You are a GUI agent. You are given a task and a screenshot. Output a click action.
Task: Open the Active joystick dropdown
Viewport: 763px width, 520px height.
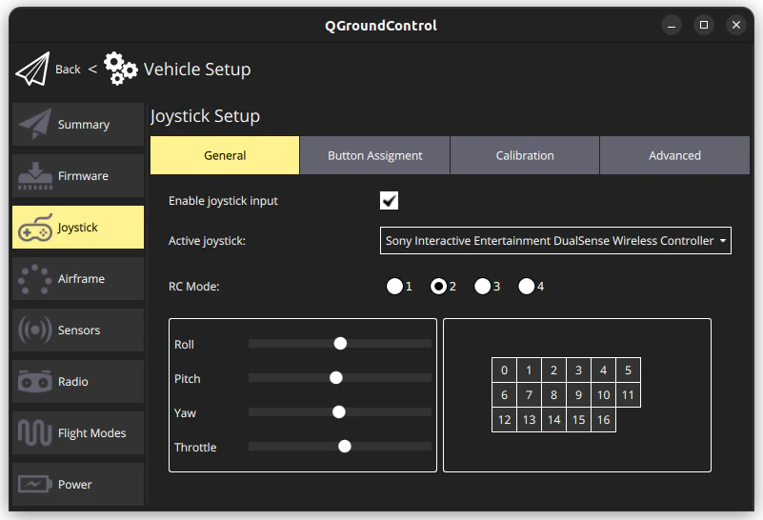[x=555, y=240]
